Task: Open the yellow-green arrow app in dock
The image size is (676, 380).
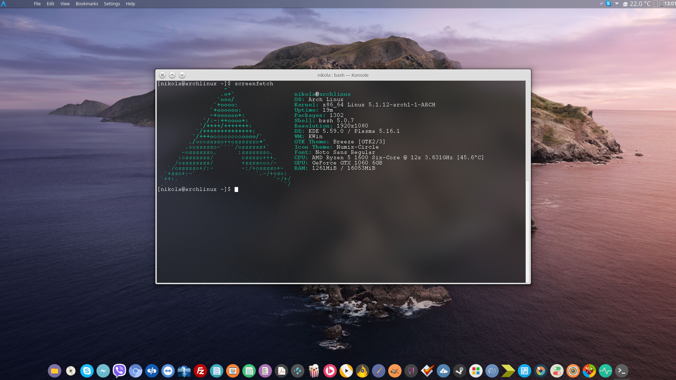Action: coord(508,370)
